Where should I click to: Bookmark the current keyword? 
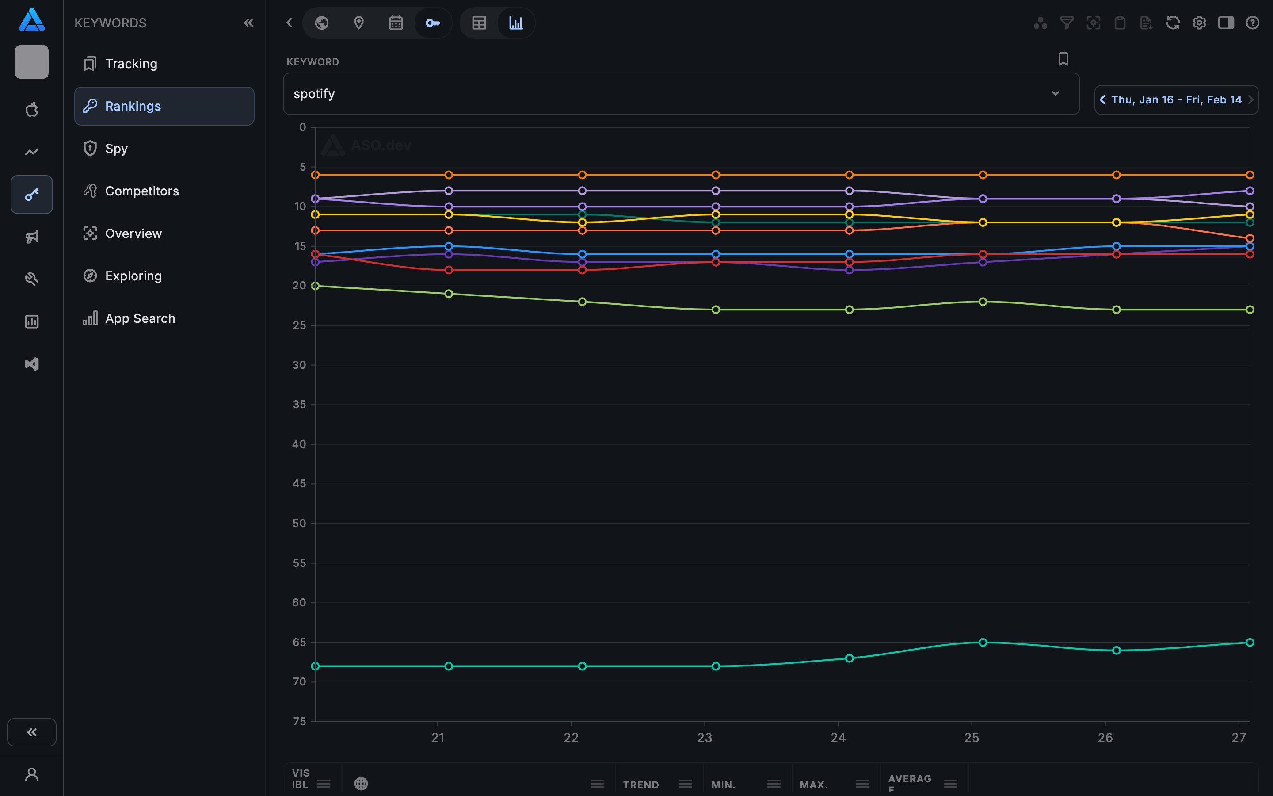coord(1063,59)
